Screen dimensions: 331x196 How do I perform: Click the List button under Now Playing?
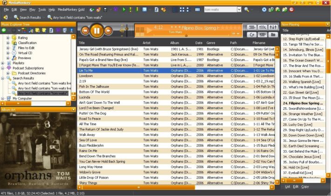point(288,187)
